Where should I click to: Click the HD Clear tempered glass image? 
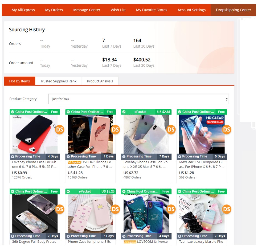[x=202, y=134]
